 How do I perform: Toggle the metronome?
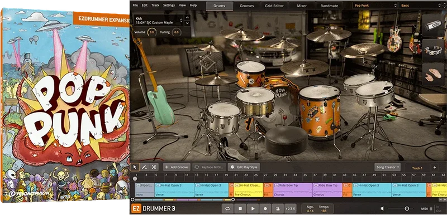pos(278,208)
